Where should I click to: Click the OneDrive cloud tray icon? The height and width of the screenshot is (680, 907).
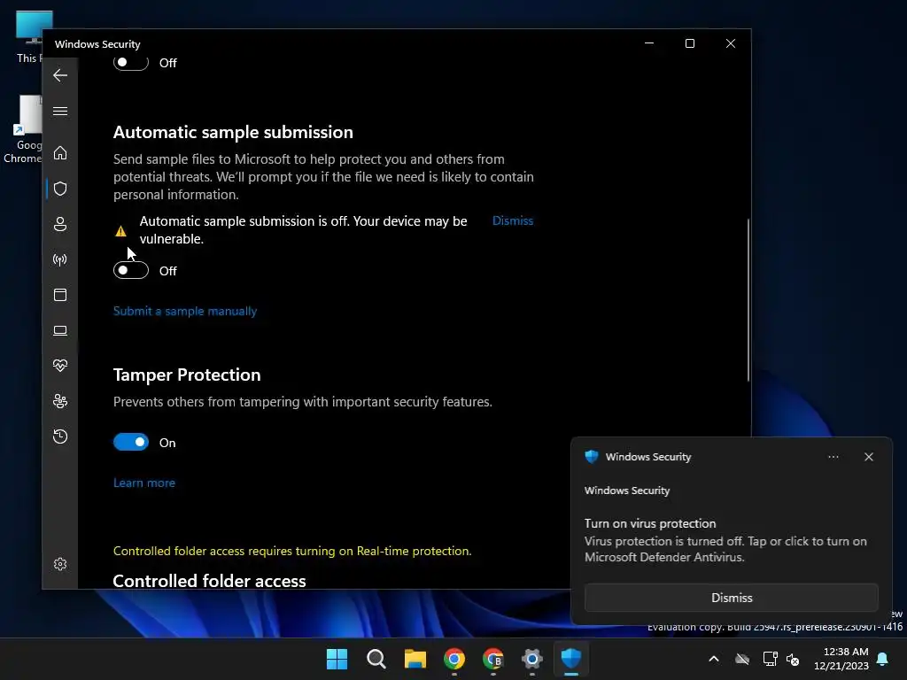pyautogui.click(x=742, y=659)
